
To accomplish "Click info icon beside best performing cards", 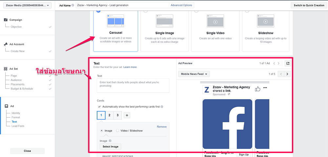I will pos(162,106).
